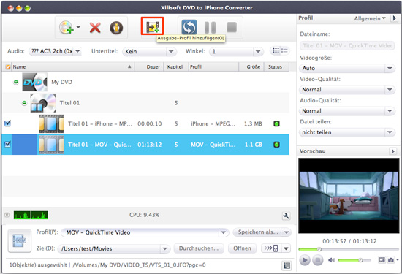Viewport: 402px width, 274px height.
Task: Click the Öffnen button
Action: [x=242, y=248]
